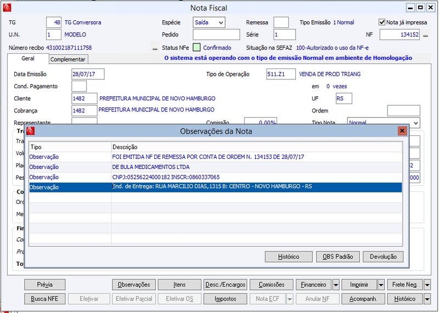Open the NF number lookup ellipsis
The image size is (439, 313).
click(x=425, y=35)
